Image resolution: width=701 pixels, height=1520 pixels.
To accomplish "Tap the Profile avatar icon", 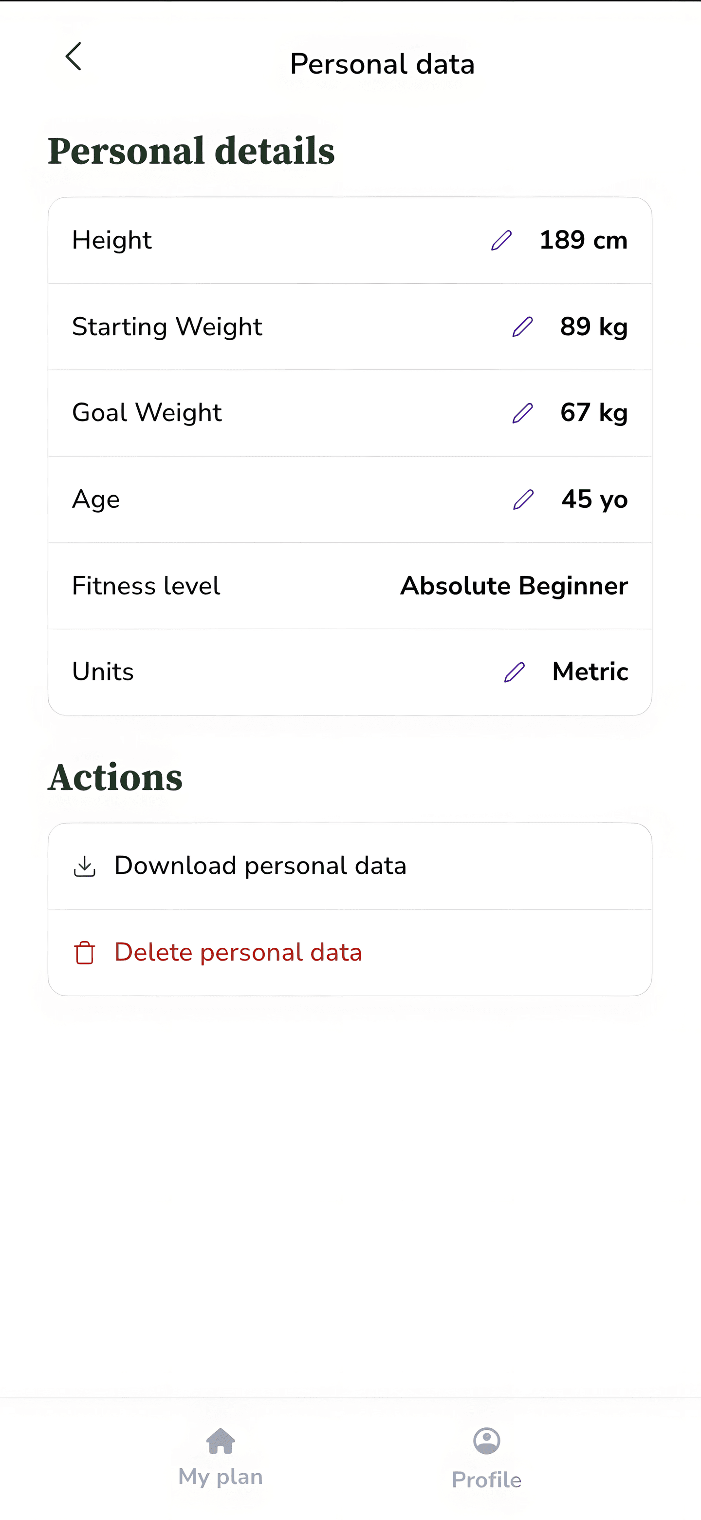I will point(486,1441).
